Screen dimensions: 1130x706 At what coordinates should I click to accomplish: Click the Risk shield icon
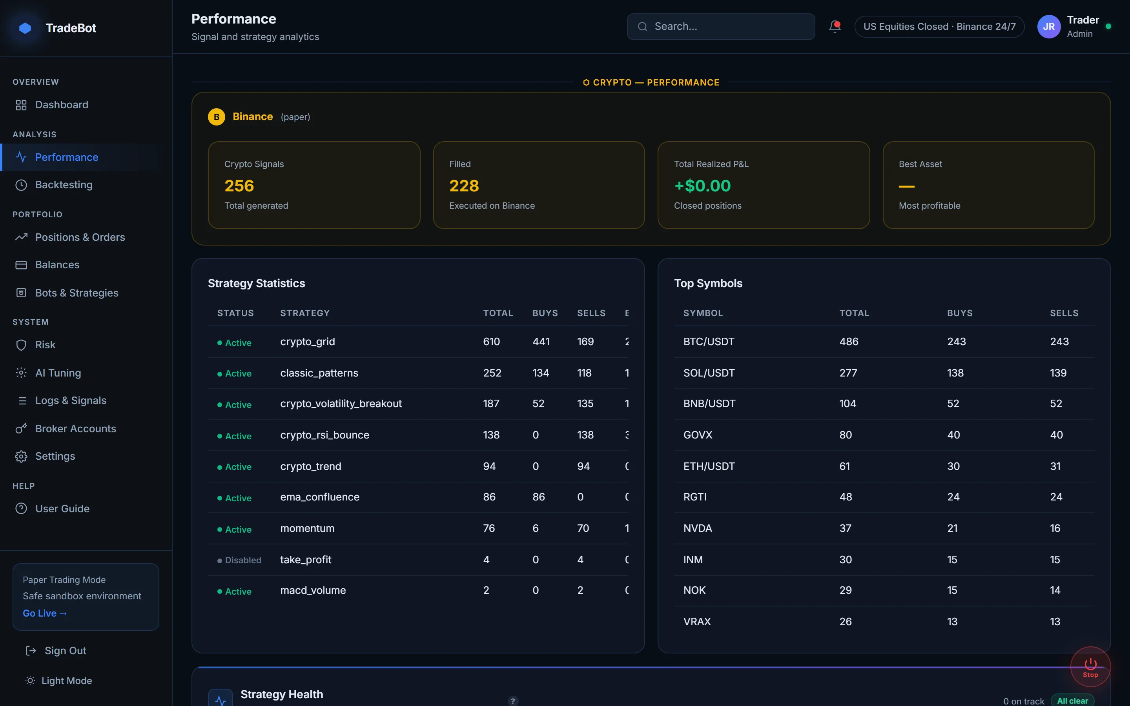pyautogui.click(x=21, y=345)
